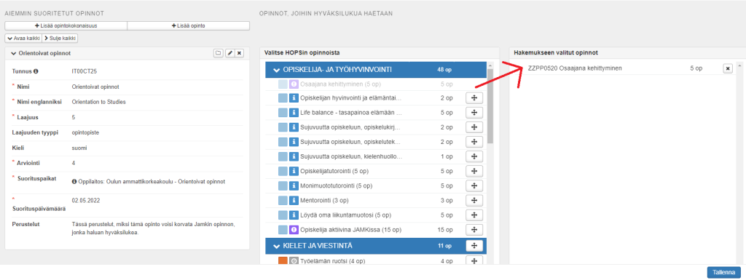The width and height of the screenshot is (746, 280).
Task: Click move button for Life balance row
Action: pyautogui.click(x=474, y=113)
